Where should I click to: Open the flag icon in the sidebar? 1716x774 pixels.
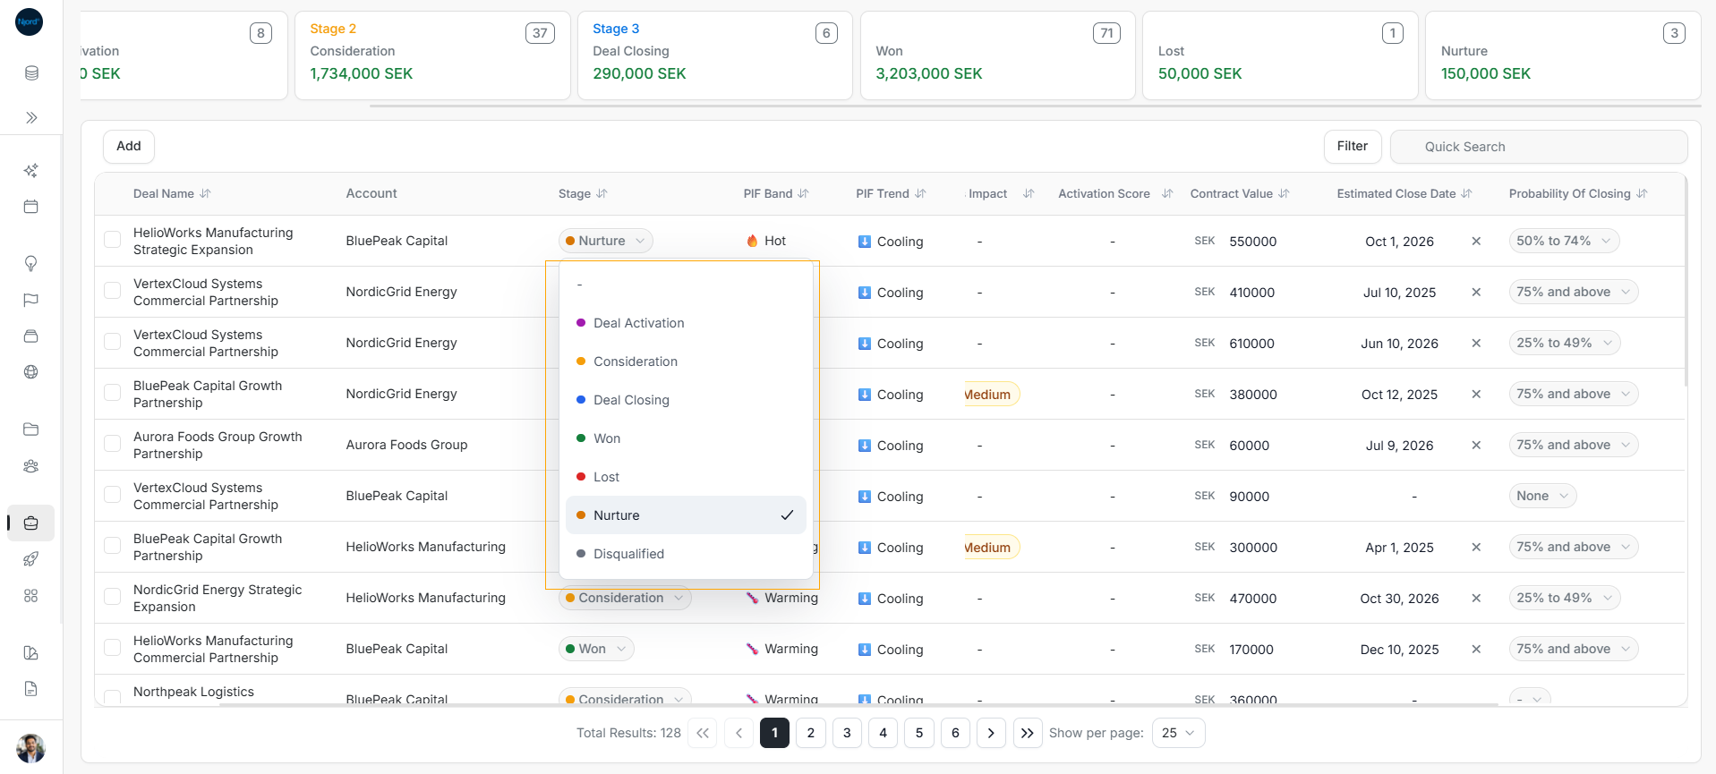(31, 300)
